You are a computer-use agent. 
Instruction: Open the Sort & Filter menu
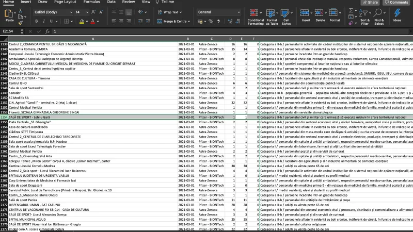pyautogui.click(x=365, y=17)
